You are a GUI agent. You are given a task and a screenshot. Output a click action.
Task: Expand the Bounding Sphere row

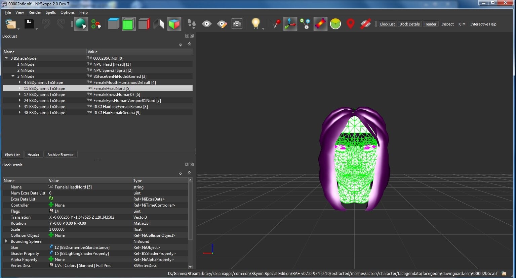point(6,241)
